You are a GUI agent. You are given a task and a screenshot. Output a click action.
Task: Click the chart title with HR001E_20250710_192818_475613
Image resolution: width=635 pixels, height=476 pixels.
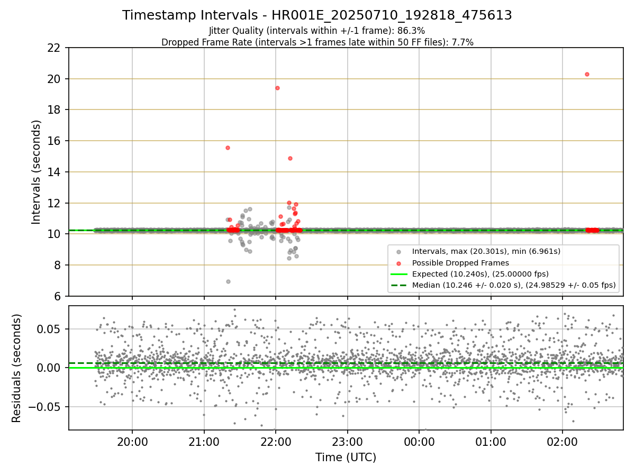click(x=317, y=15)
